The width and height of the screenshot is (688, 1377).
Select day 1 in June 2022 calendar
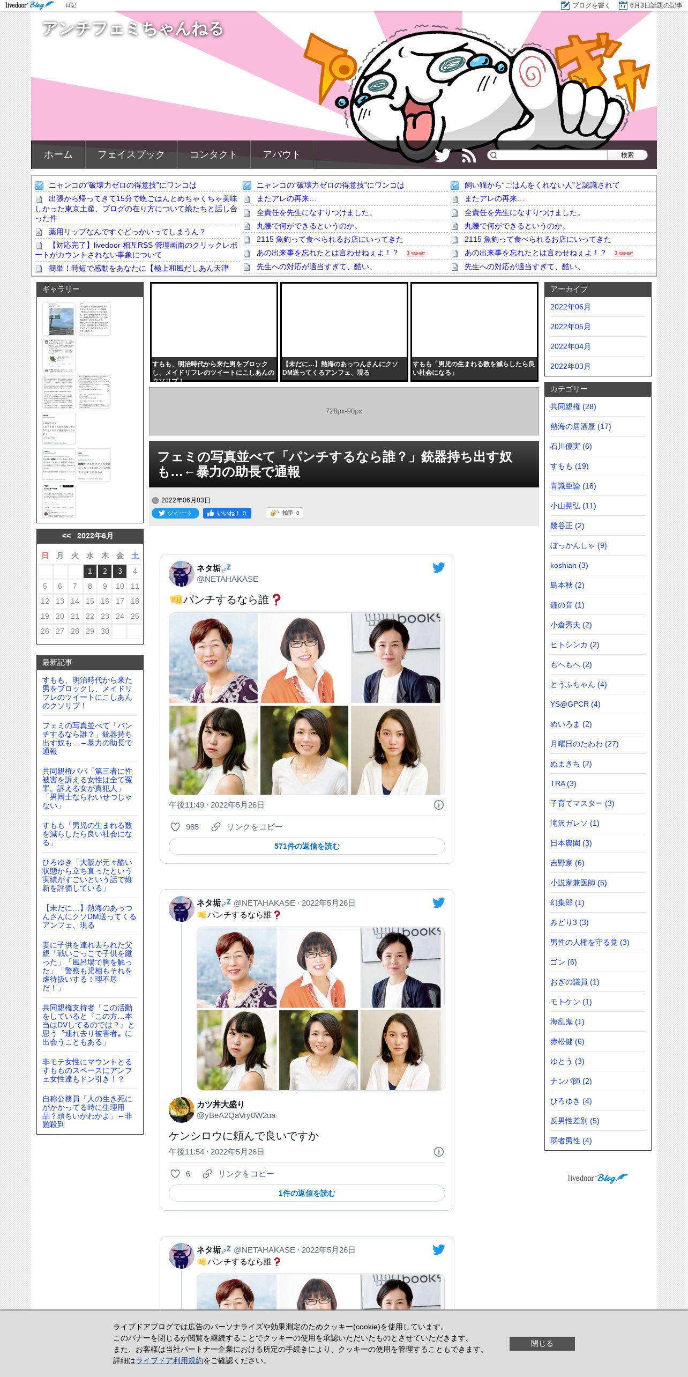pos(90,571)
